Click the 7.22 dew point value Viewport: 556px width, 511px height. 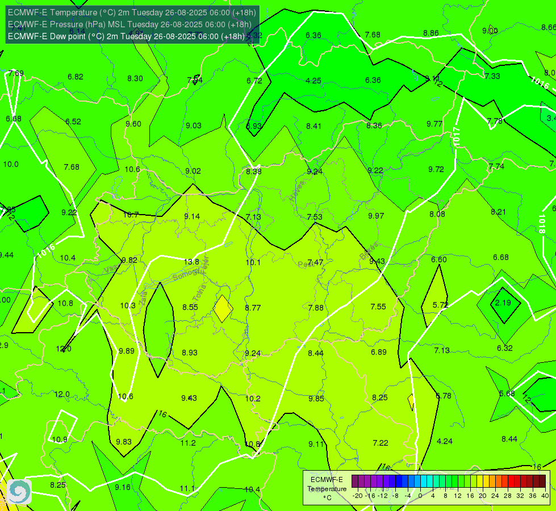pyautogui.click(x=381, y=443)
